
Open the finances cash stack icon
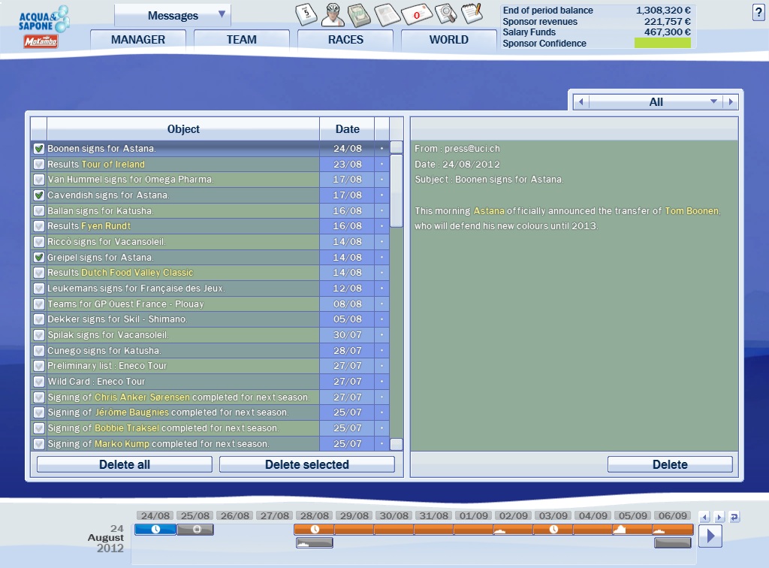click(360, 14)
